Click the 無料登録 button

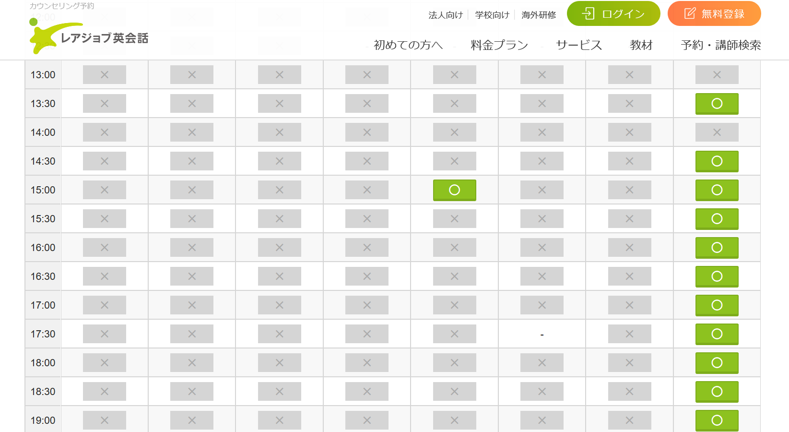(x=714, y=14)
